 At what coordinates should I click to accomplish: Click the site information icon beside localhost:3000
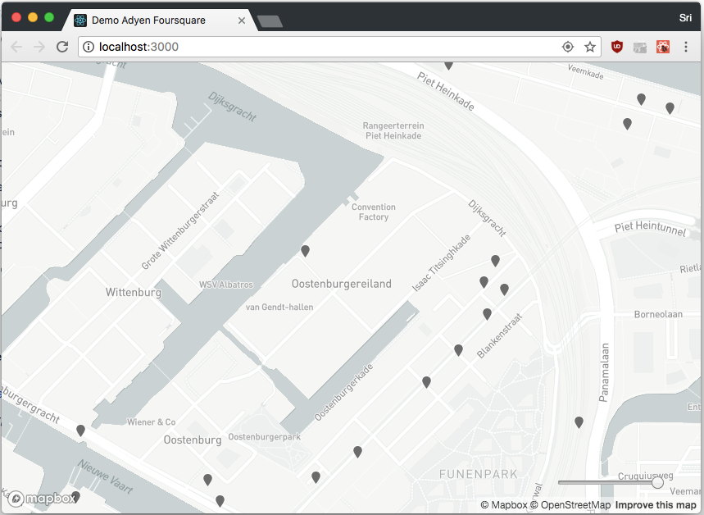coord(88,47)
